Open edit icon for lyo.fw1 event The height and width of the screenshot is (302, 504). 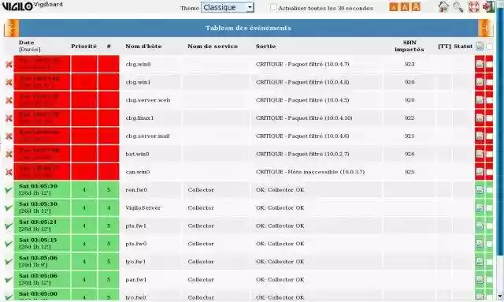(480, 262)
